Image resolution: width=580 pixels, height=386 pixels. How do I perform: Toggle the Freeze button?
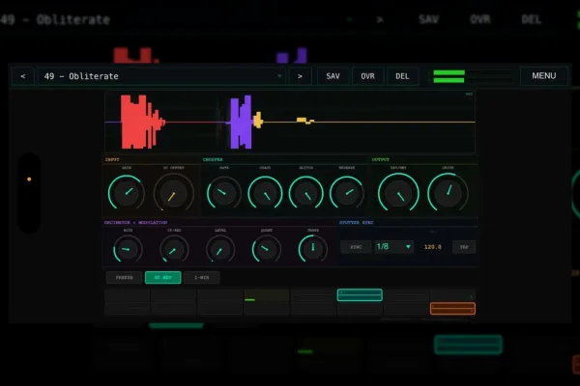[x=125, y=277]
